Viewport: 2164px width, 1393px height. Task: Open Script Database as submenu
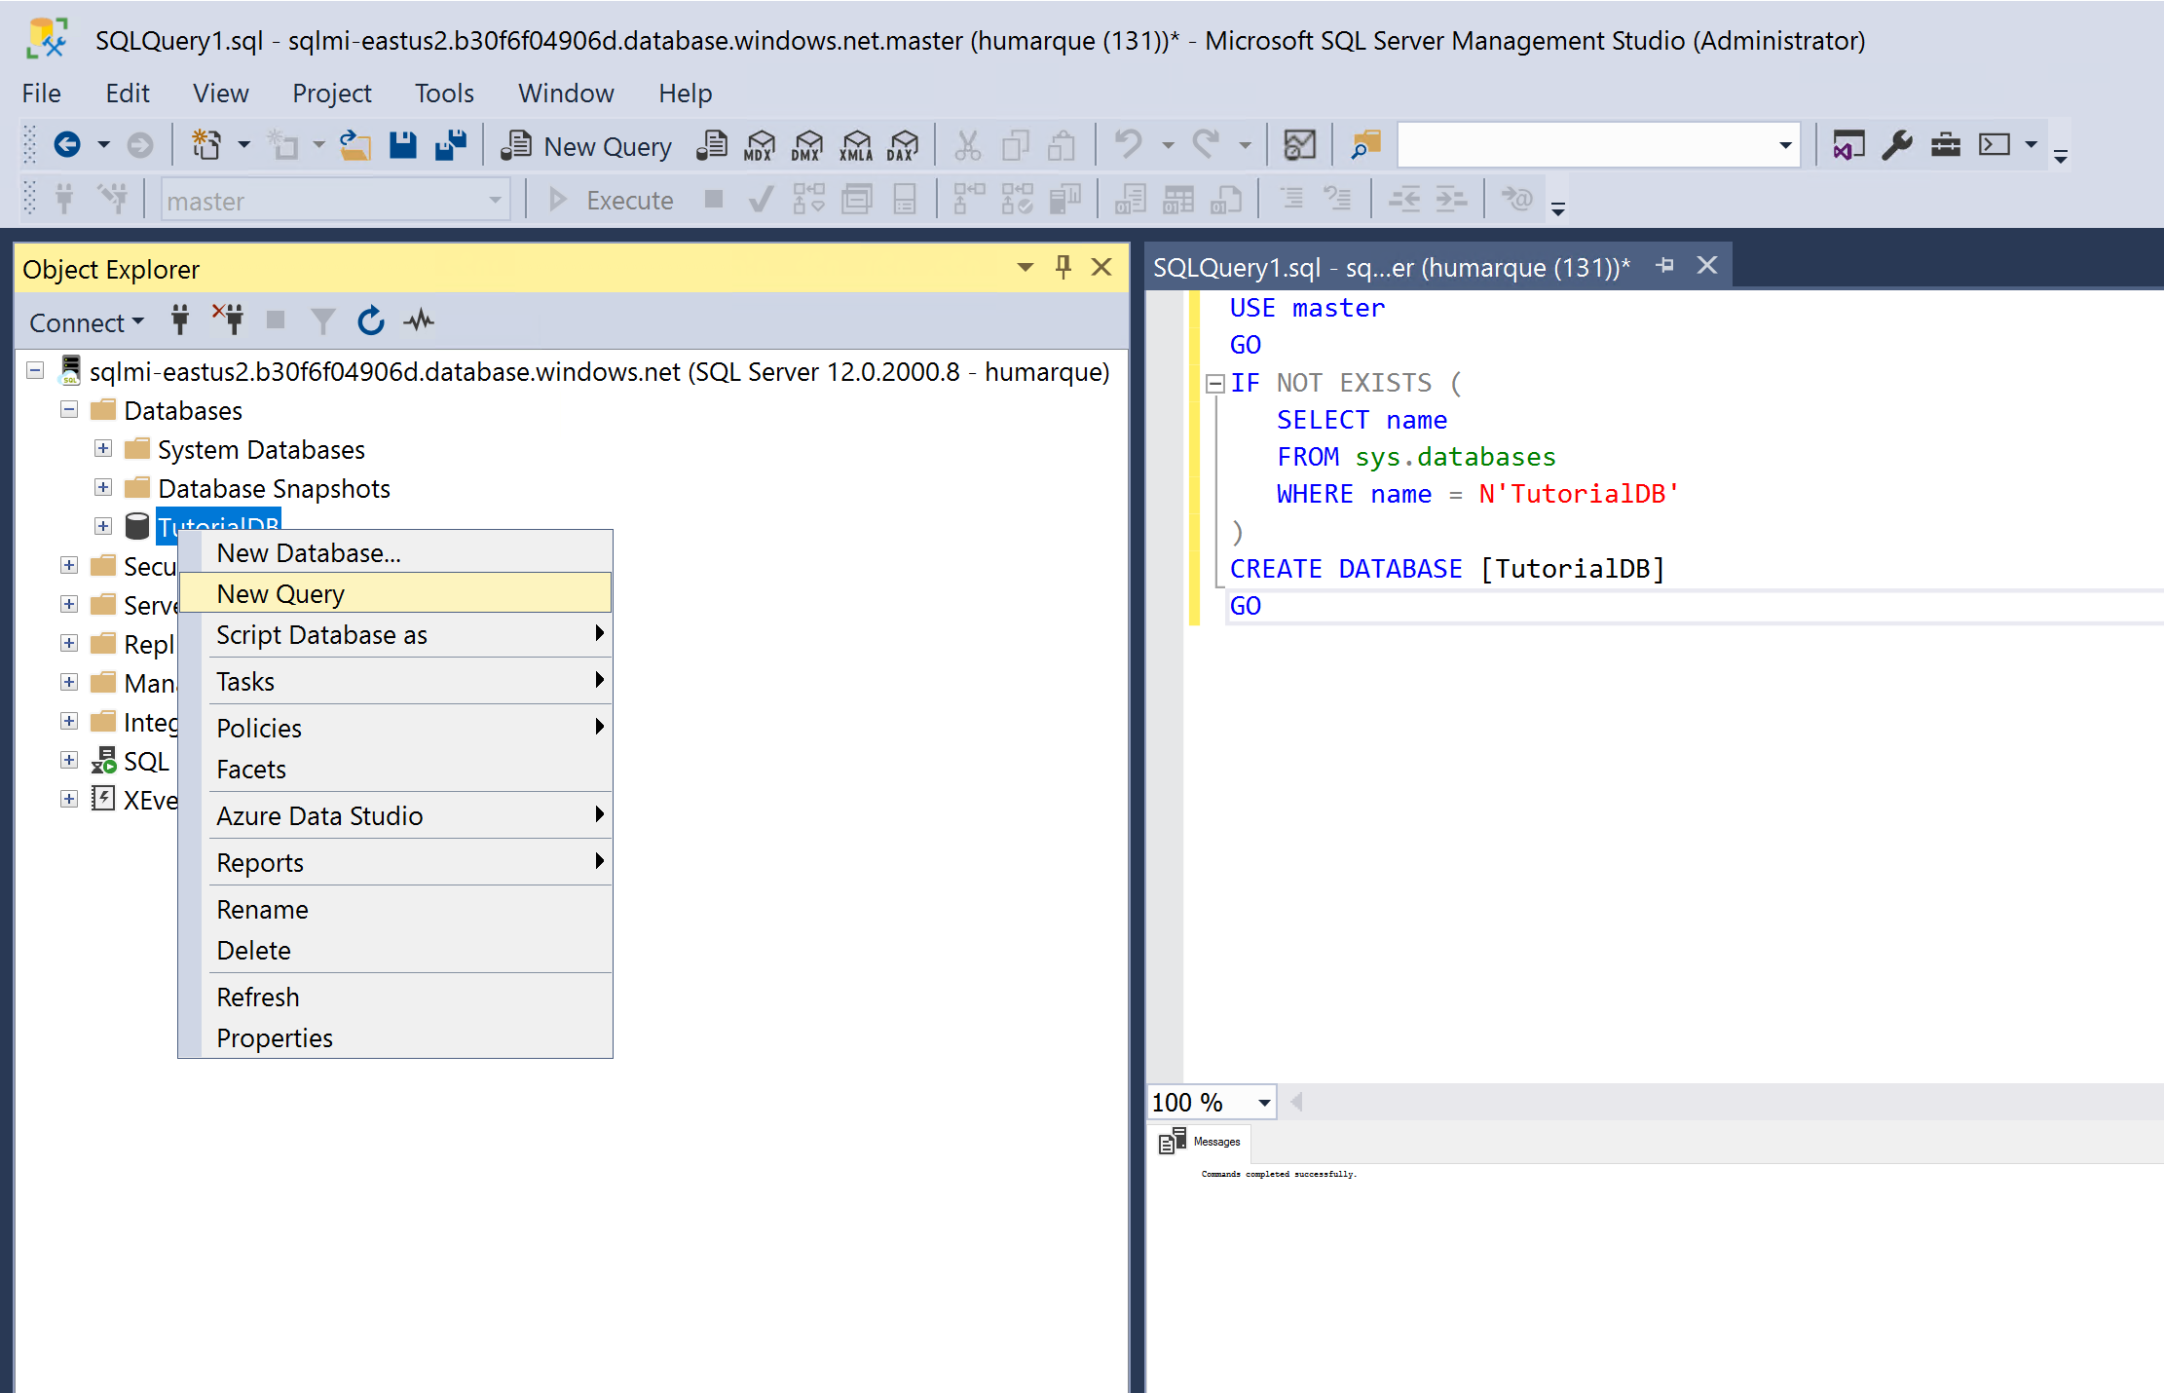[x=395, y=634]
